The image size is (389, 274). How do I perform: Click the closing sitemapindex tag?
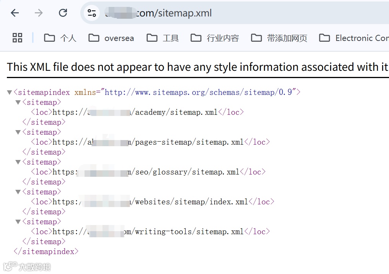pos(46,251)
